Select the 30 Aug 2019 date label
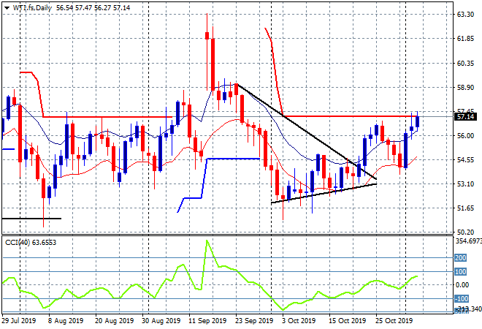Viewport: 482px width, 329px height. pos(161,321)
